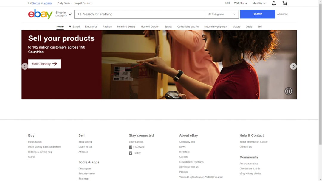
Task: Open the Advertise with us link
Action: 189,167
